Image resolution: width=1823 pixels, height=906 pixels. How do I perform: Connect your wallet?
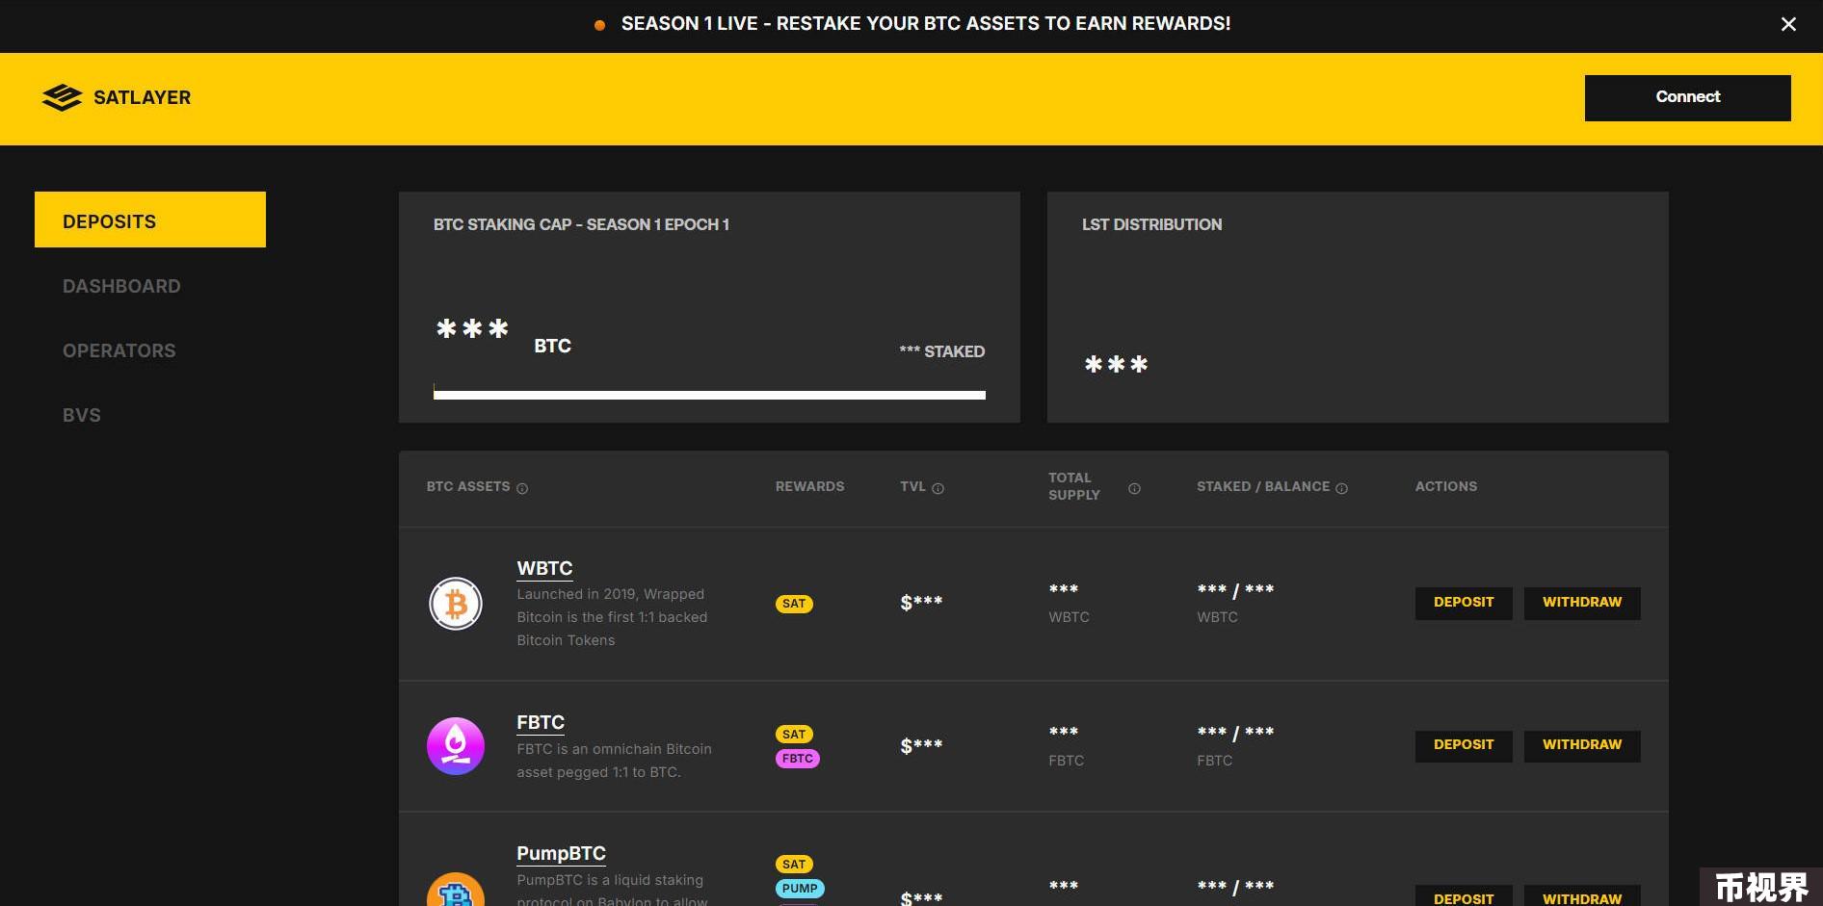click(1687, 97)
